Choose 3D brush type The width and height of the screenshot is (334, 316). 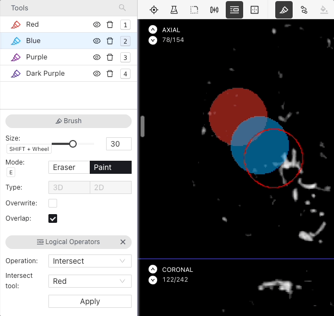69,187
